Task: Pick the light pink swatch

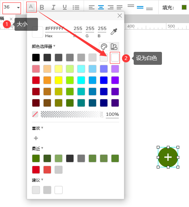Action: (x=36, y=69)
